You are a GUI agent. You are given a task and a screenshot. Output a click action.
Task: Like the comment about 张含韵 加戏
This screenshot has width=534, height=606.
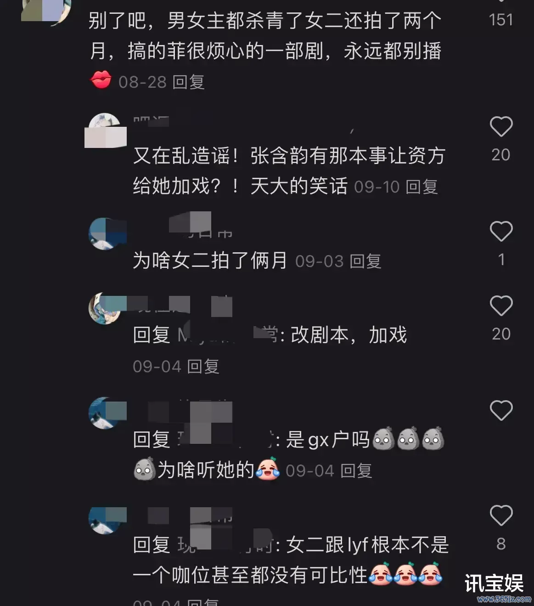[501, 127]
